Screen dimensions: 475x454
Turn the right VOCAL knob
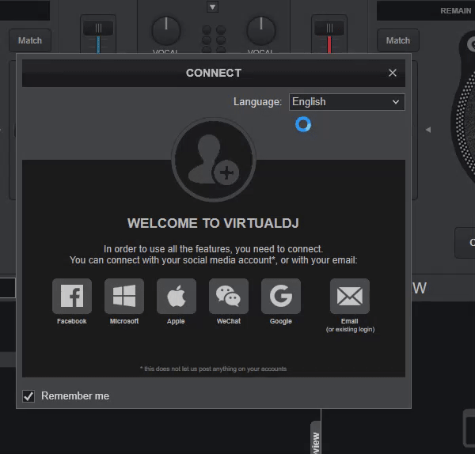[260, 31]
